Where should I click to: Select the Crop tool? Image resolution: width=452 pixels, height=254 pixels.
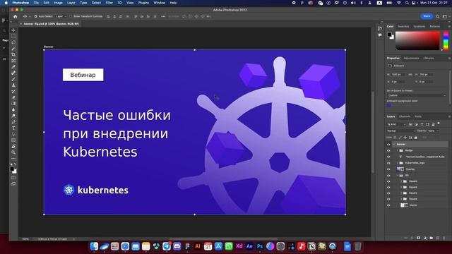click(x=13, y=54)
